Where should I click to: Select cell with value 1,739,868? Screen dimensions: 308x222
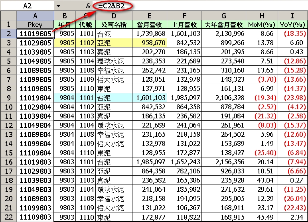[x=150, y=33]
